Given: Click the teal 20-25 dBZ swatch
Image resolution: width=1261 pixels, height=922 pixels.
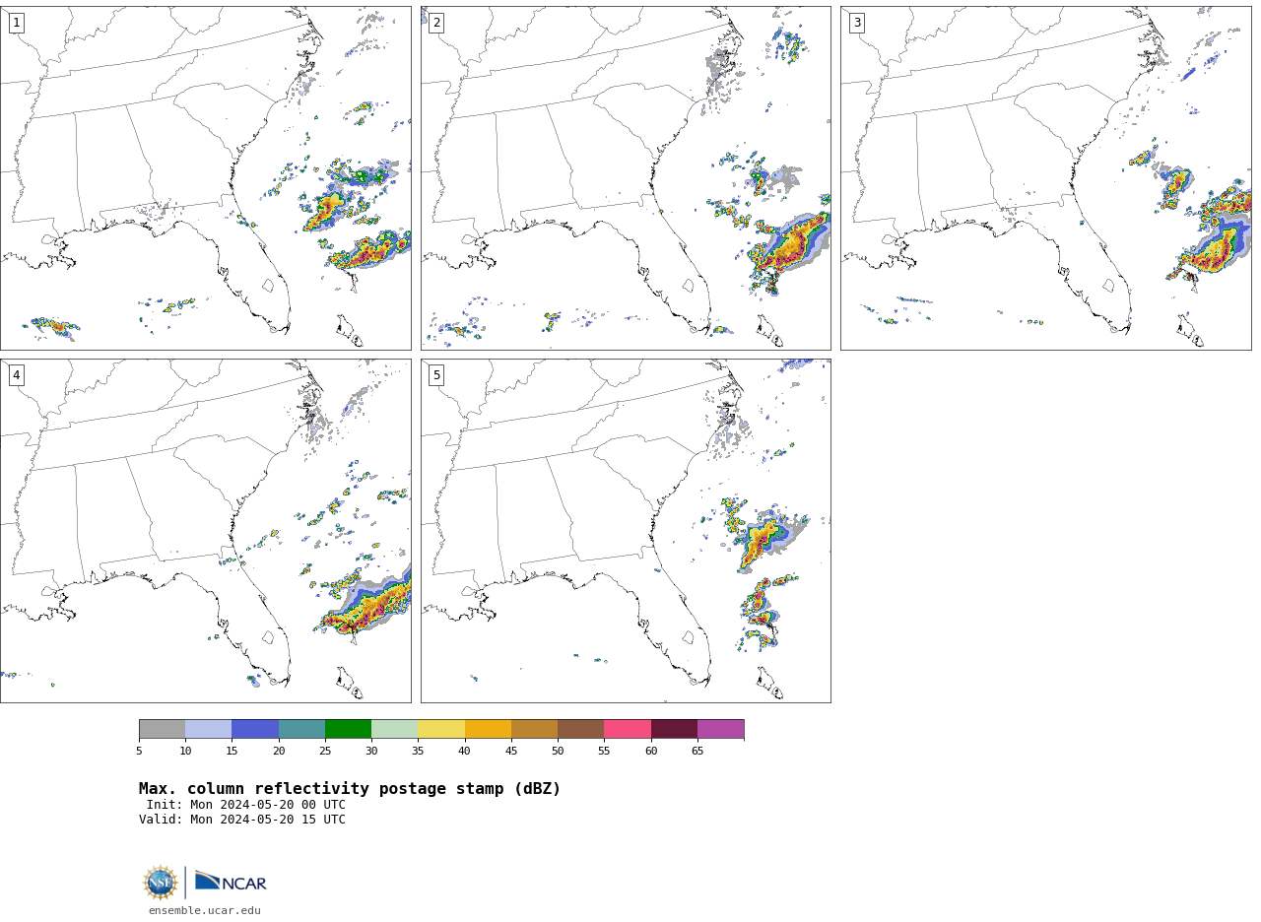Looking at the screenshot, I should (x=301, y=729).
